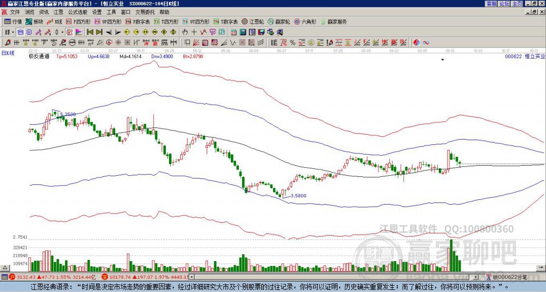Click the colorful flag icon
The image size is (546, 292).
pyautogui.click(x=79, y=32)
